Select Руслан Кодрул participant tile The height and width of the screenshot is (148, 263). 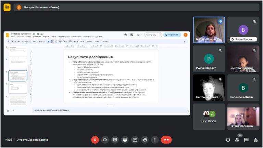tap(209, 59)
